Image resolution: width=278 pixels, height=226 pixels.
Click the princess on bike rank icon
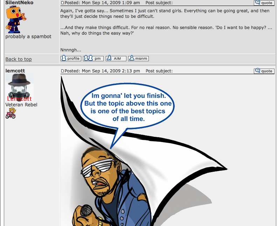(x=11, y=113)
